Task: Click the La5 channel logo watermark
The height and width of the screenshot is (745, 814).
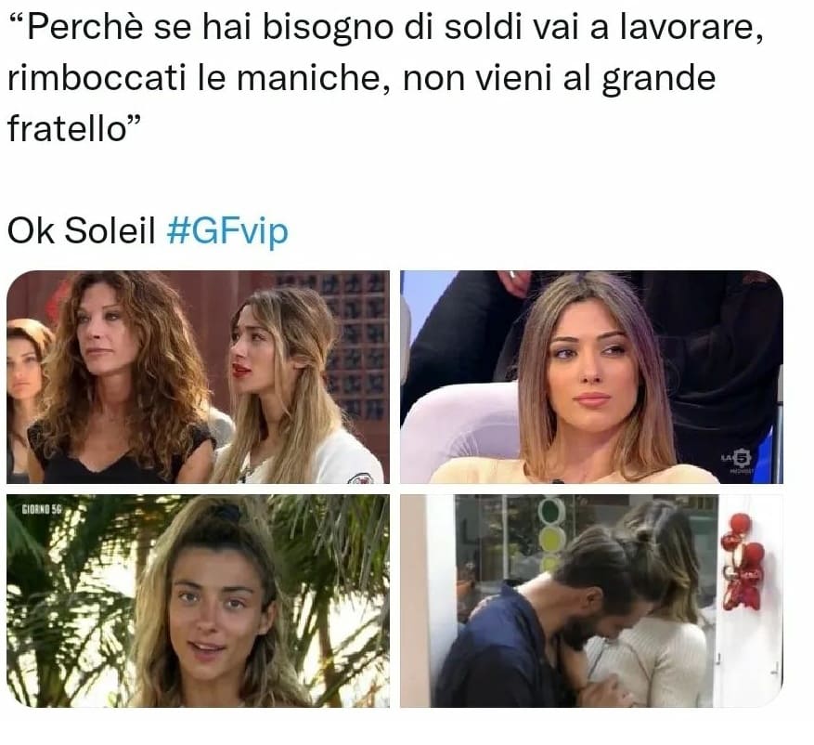Action: click(737, 460)
